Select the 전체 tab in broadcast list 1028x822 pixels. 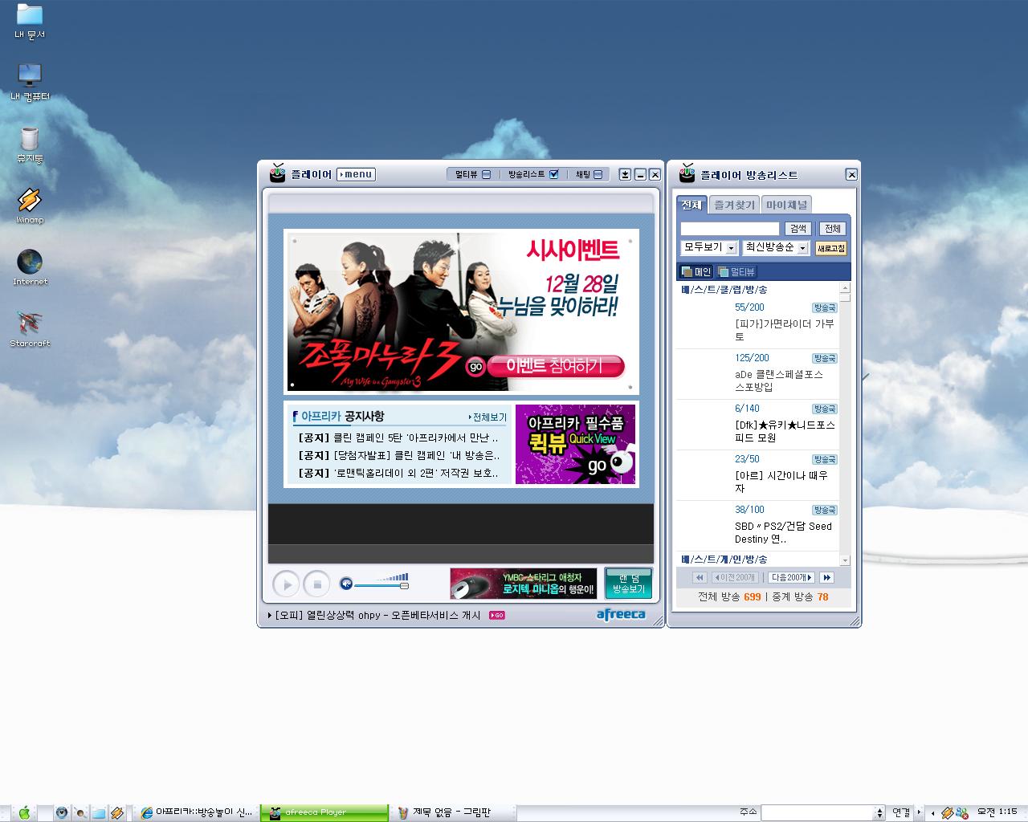tap(691, 205)
